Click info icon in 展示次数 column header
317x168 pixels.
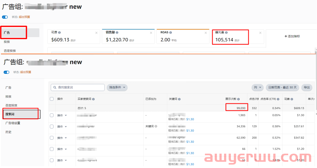[x=238, y=99]
